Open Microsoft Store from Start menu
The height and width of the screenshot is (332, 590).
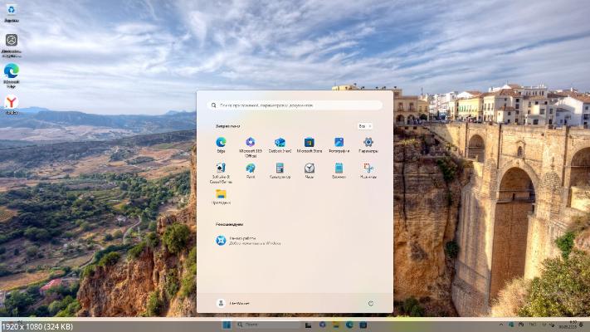click(309, 143)
